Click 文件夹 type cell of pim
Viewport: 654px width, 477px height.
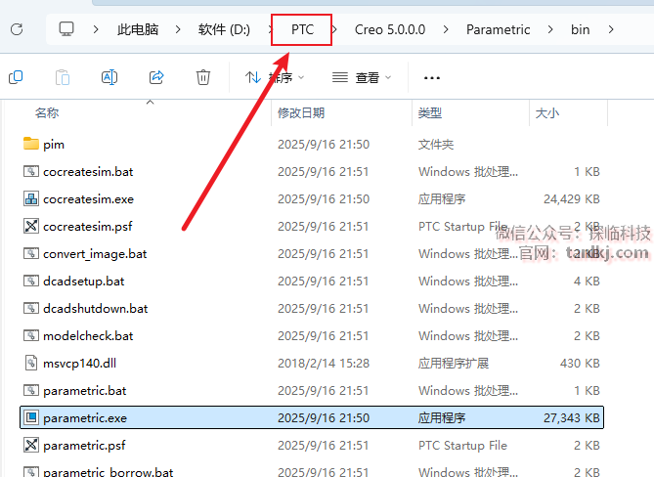coord(436,145)
